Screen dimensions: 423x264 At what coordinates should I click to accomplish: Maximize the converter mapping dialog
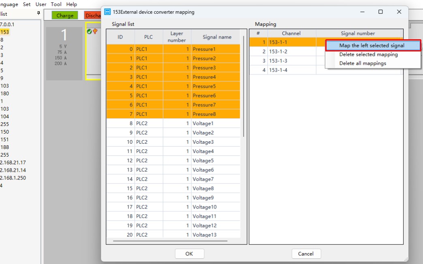coord(380,12)
